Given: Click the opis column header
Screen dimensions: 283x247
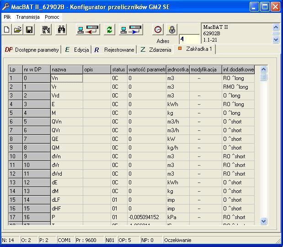Looking at the screenshot, I should (97, 70).
